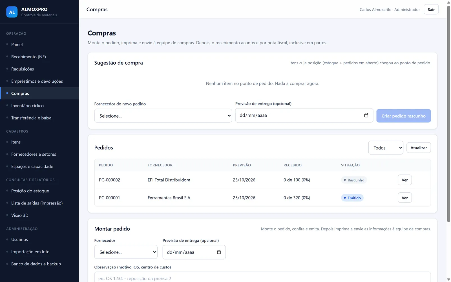Viewport: 451px width, 282px height.
Task: Click Ferramentas Brasil S.A. cell
Action: click(169, 198)
